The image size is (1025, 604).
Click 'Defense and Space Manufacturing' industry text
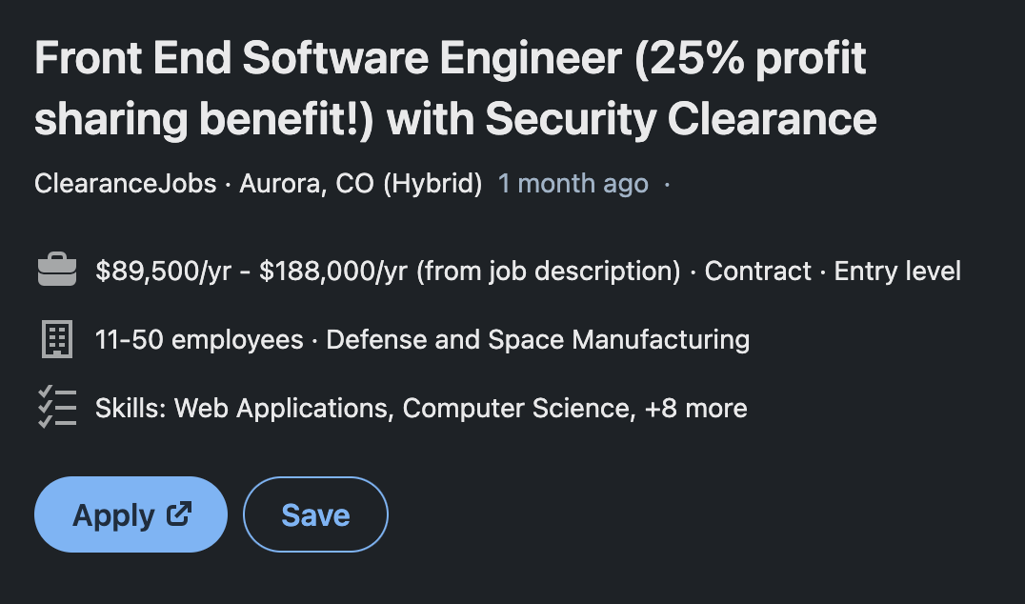coord(538,339)
